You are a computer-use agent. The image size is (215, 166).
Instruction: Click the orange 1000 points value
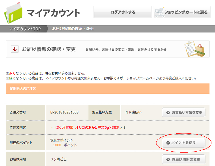coord(57,145)
